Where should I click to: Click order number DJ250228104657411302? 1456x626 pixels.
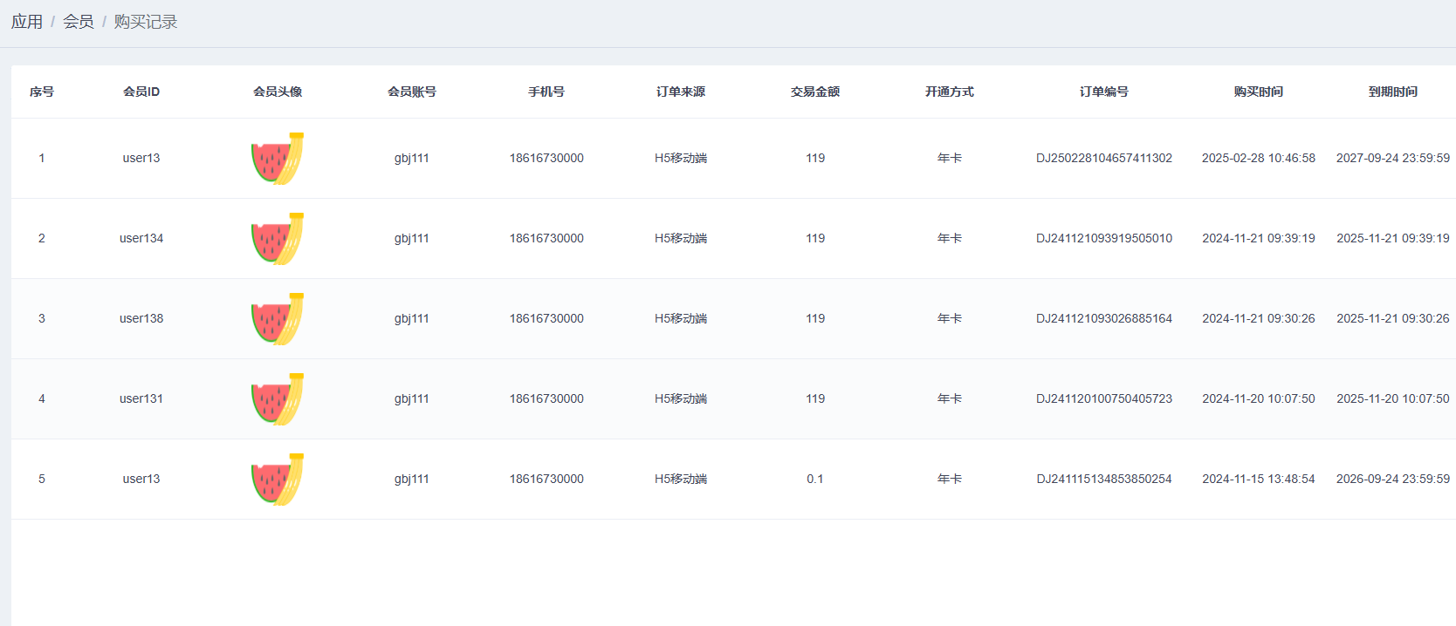[x=1103, y=158]
